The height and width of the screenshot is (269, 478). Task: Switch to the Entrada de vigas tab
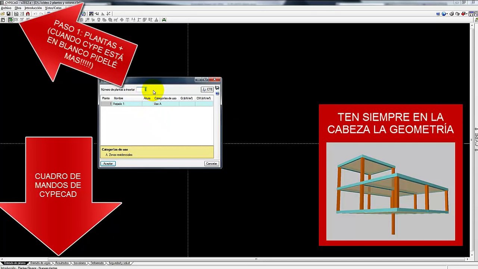[x=40, y=263]
